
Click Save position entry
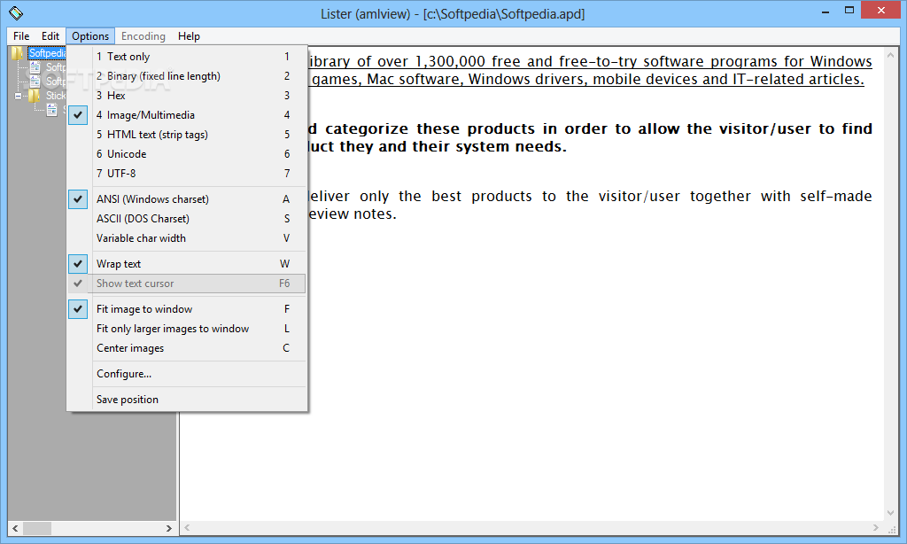click(187, 400)
